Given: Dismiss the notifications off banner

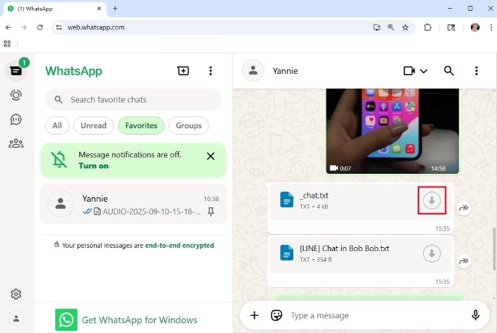Looking at the screenshot, I should 211,157.
